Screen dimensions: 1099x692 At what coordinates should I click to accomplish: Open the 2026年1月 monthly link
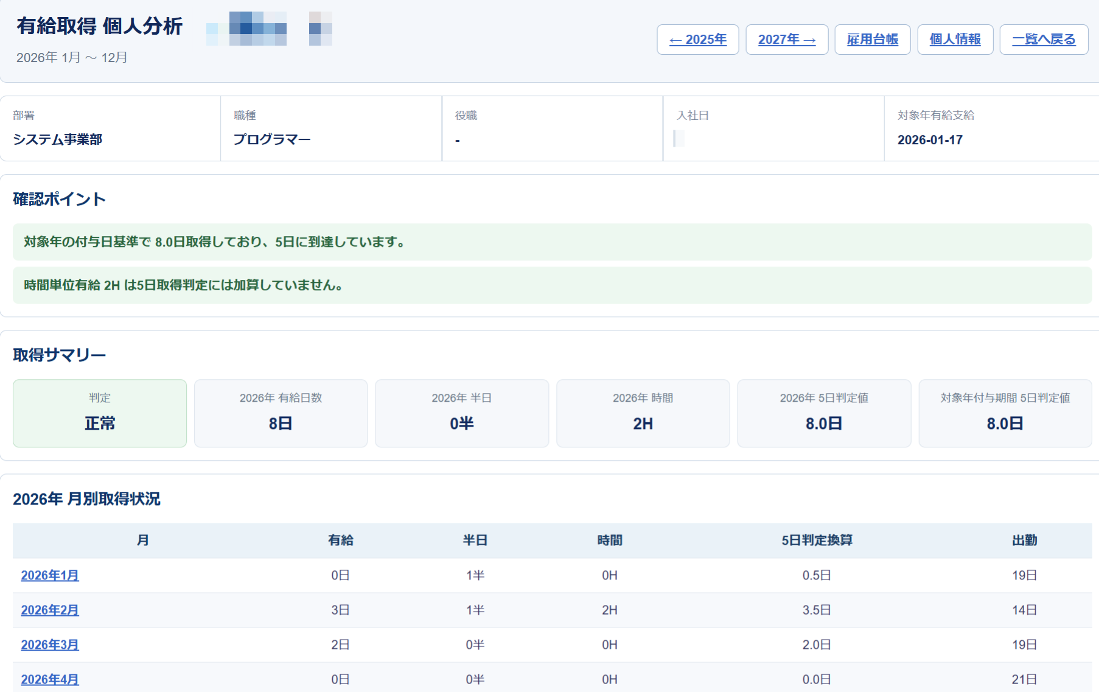click(x=50, y=575)
